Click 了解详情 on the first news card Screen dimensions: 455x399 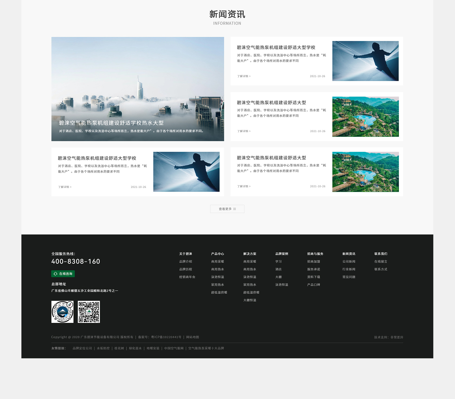(243, 76)
